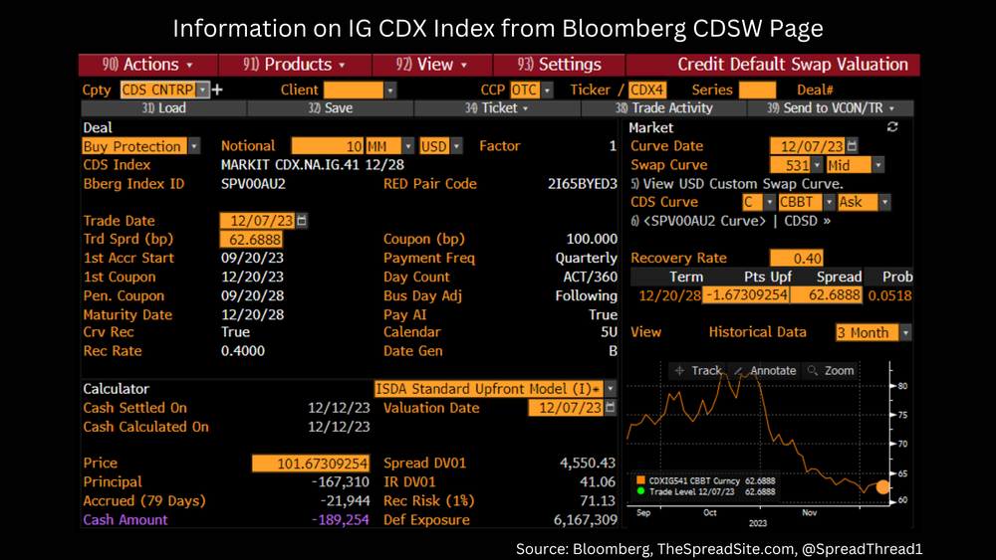Open the Trade Date calendar picker
This screenshot has height=560, width=996.
click(303, 221)
